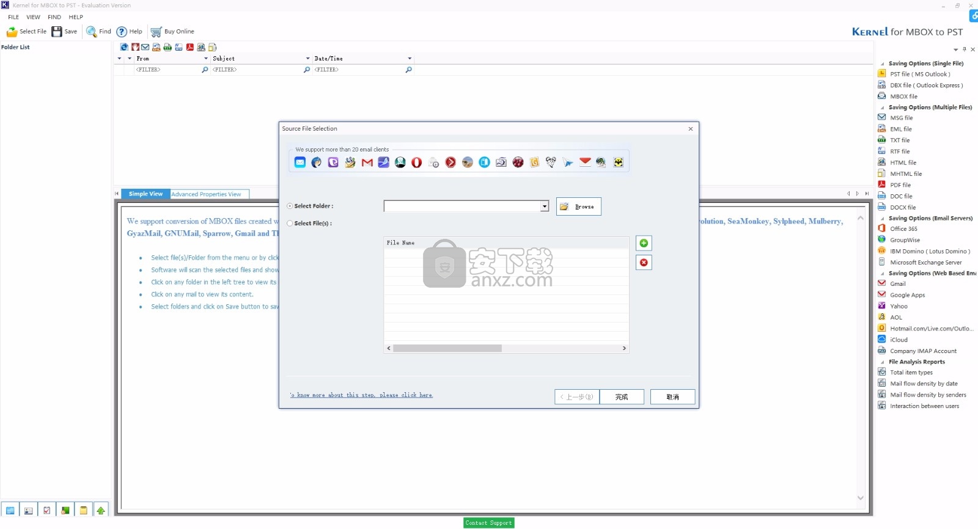Click the envelope MSG icon in preview toolbar
Viewport: 978px width, 529px height.
[x=145, y=47]
